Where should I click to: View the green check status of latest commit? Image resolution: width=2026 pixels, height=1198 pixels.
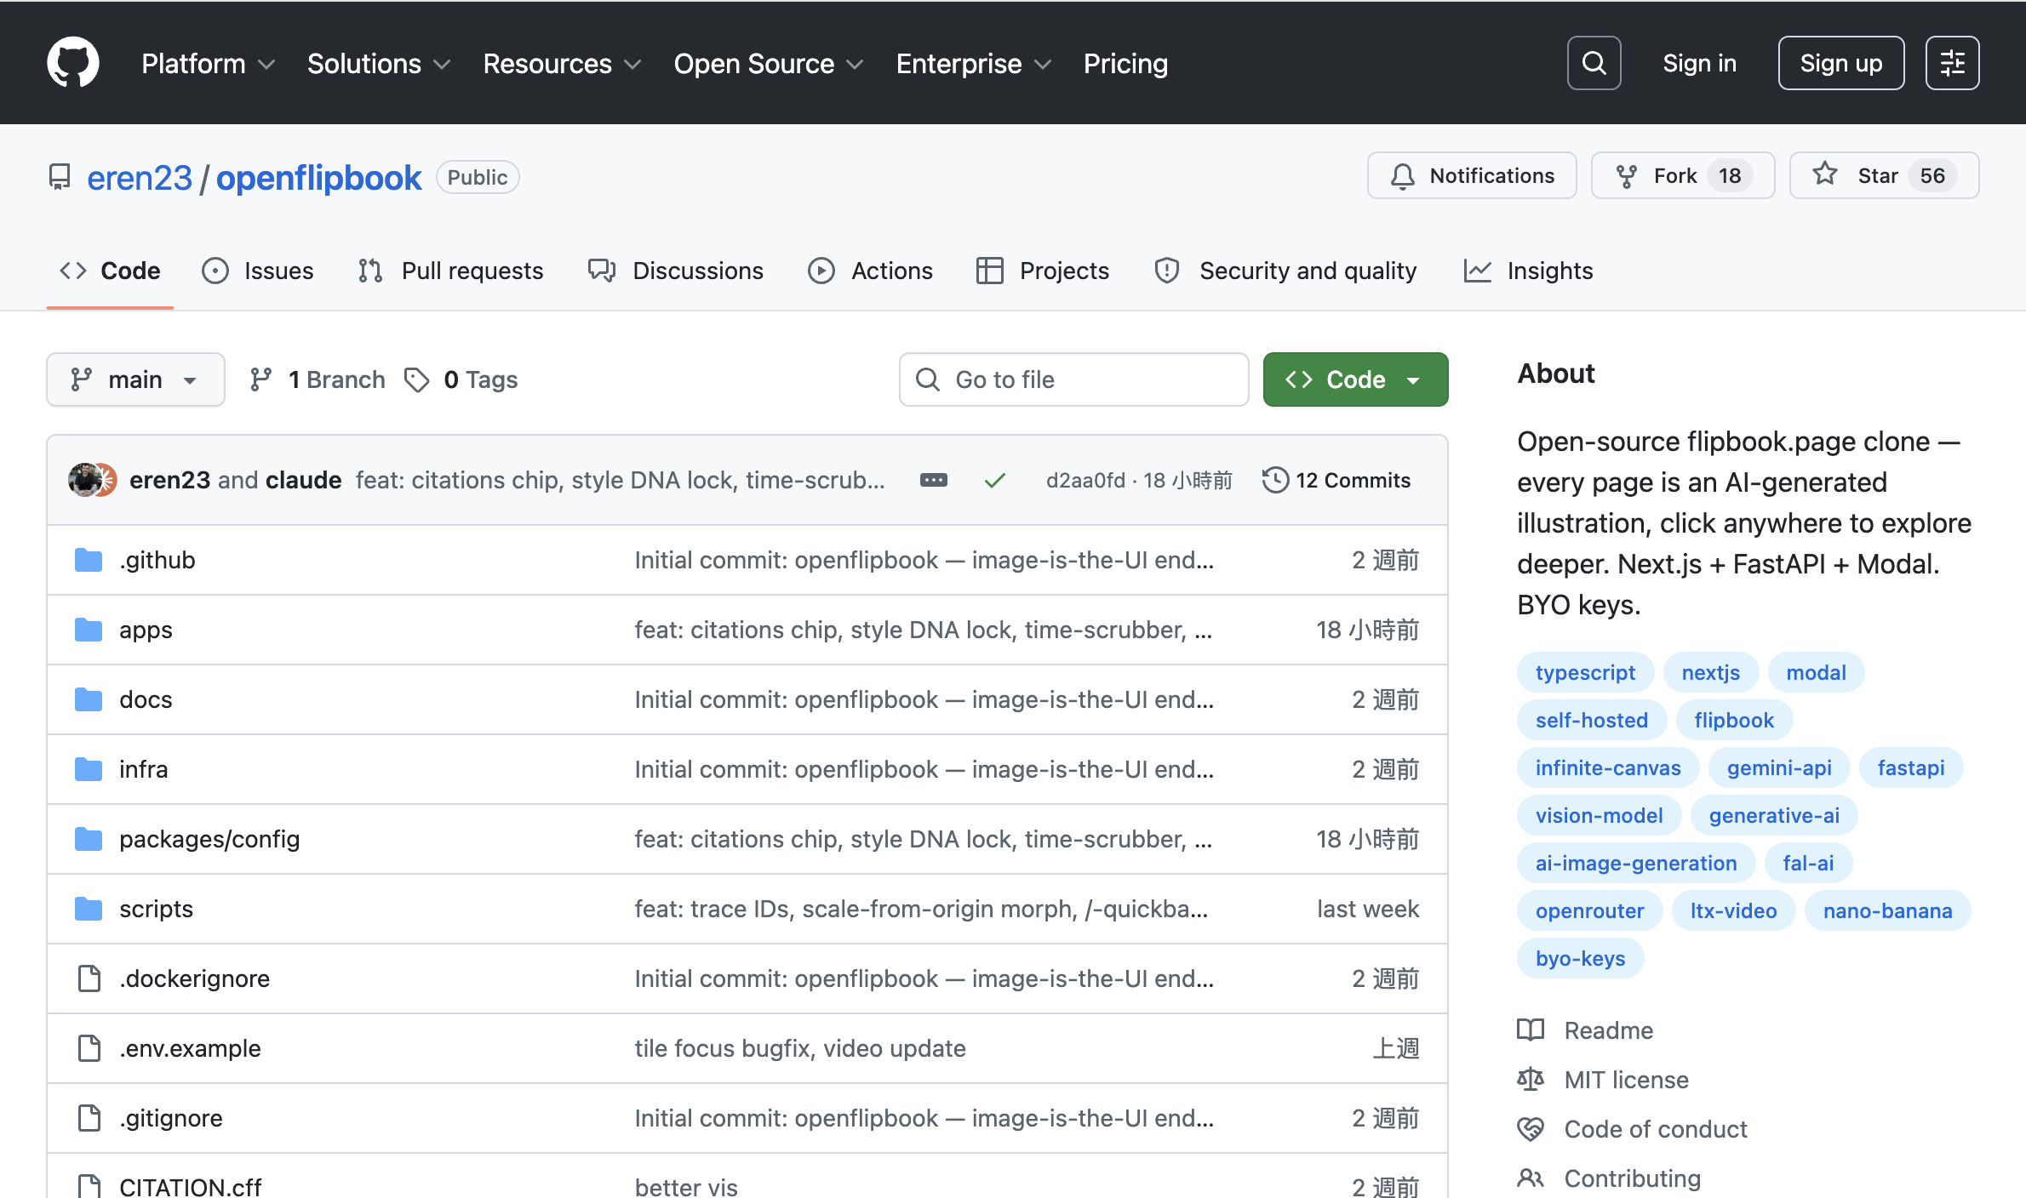(x=994, y=481)
